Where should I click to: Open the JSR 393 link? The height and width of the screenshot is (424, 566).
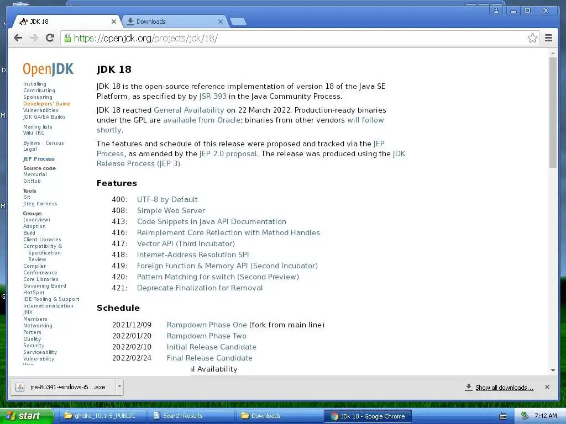[x=213, y=96]
